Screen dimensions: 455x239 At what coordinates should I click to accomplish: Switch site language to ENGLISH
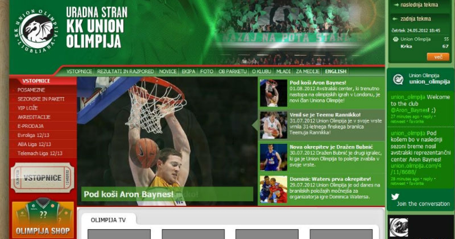pos(336,71)
